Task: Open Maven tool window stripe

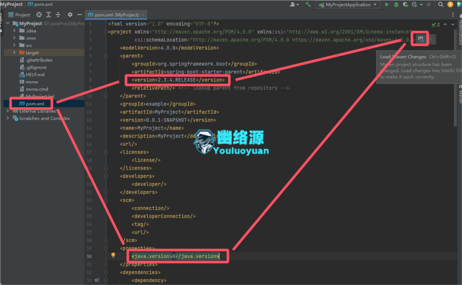Action: pos(460,95)
